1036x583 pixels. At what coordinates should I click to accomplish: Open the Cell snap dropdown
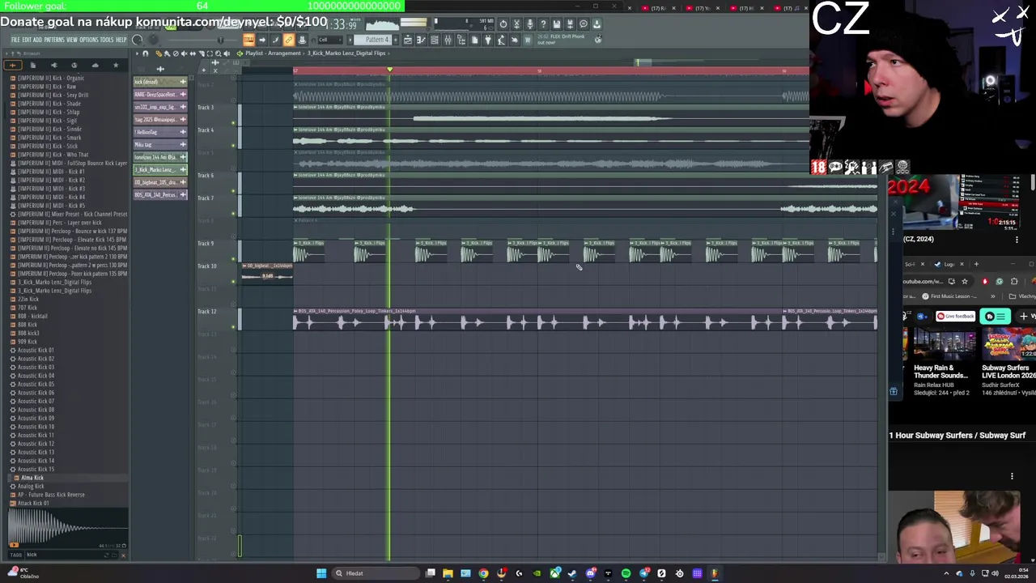(x=330, y=40)
